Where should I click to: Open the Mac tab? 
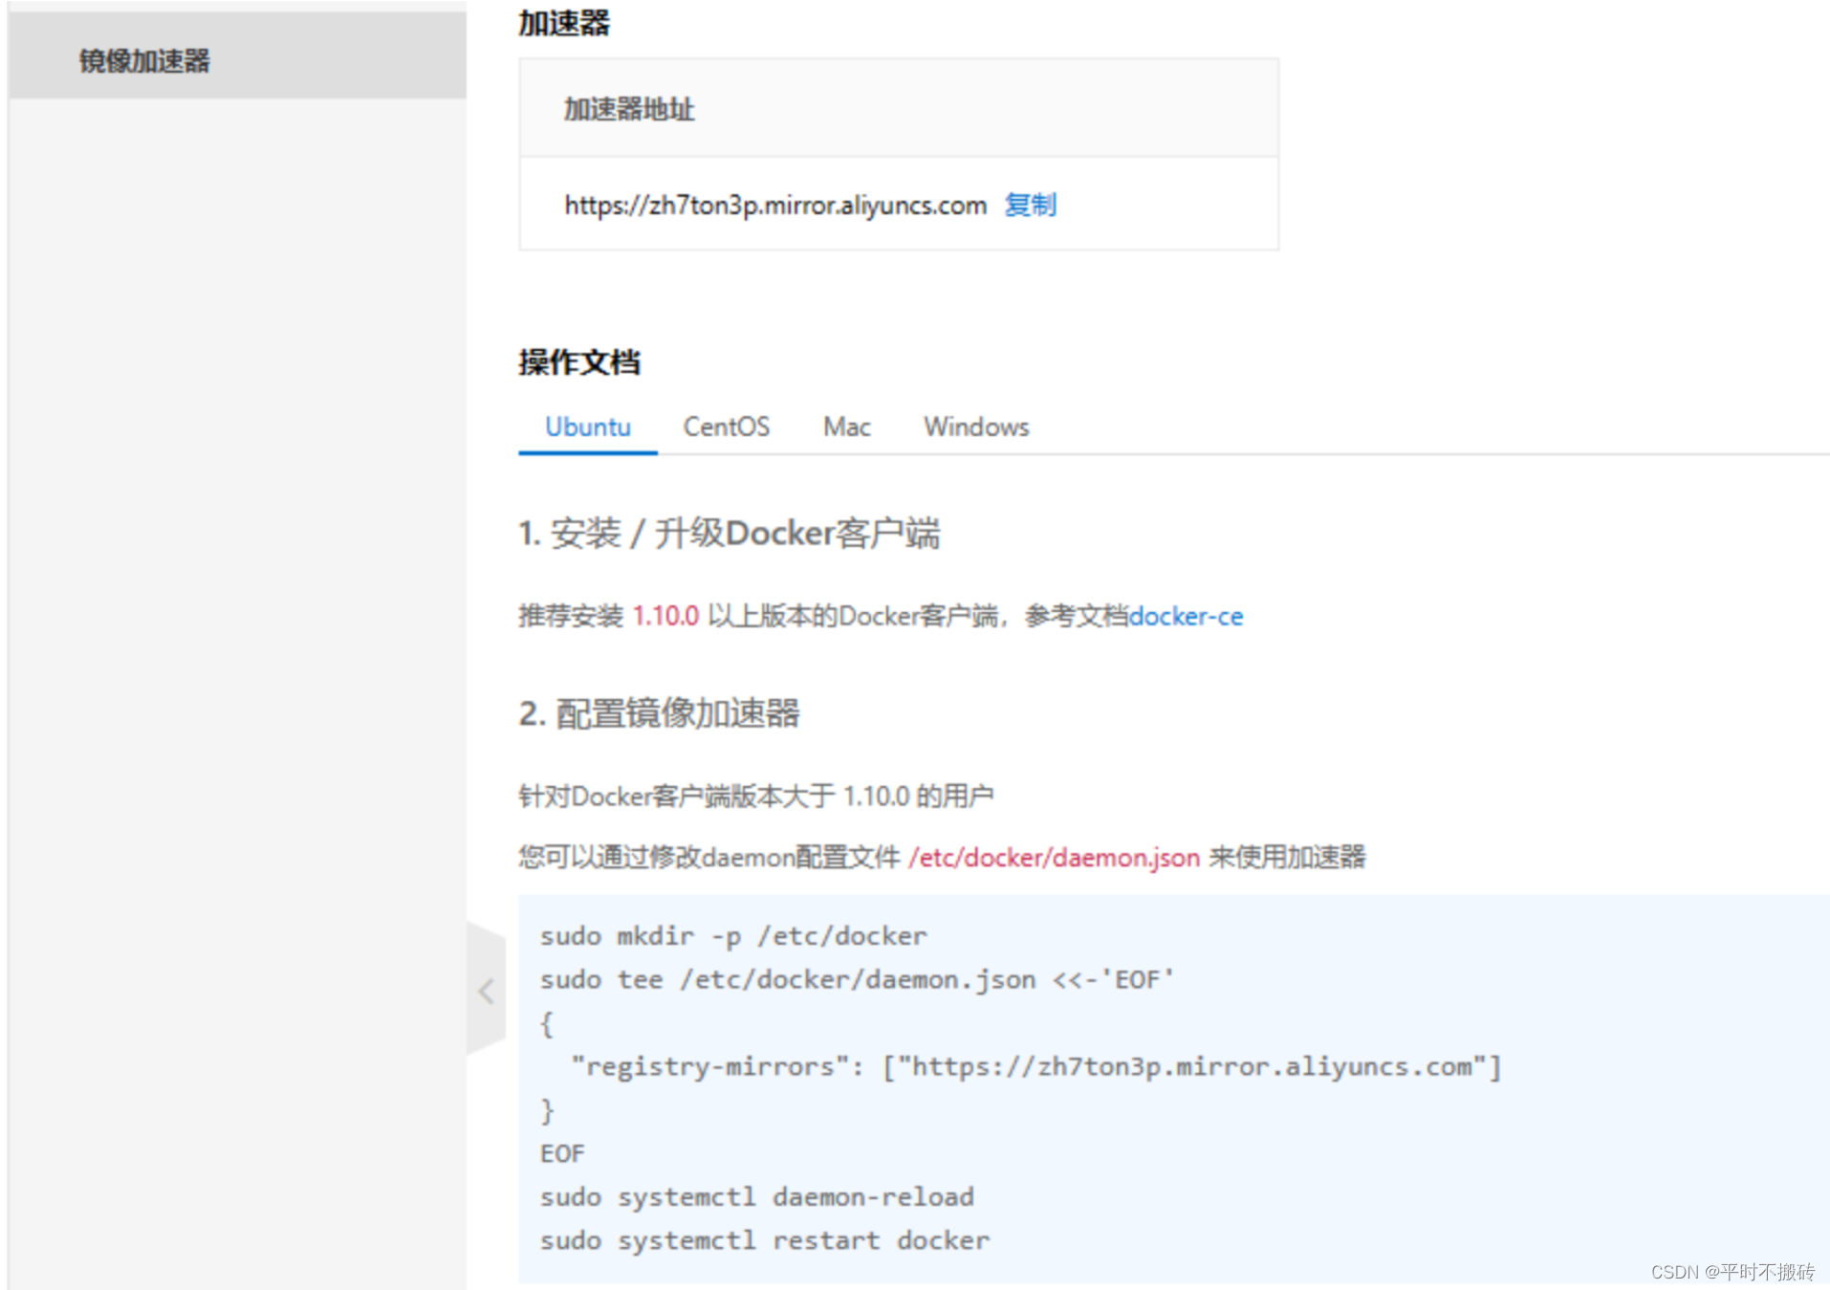click(x=846, y=426)
